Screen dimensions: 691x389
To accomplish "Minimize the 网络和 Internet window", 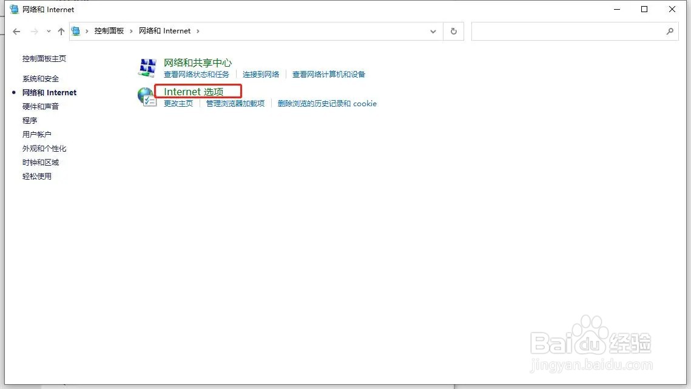I will click(x=617, y=9).
